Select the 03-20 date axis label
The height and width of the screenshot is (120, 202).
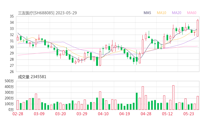61,114
